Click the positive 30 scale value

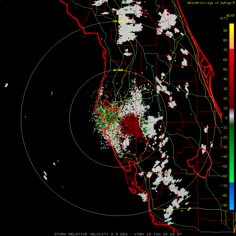coord(225,89)
